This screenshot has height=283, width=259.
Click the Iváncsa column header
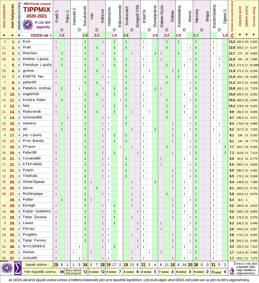coord(103,16)
